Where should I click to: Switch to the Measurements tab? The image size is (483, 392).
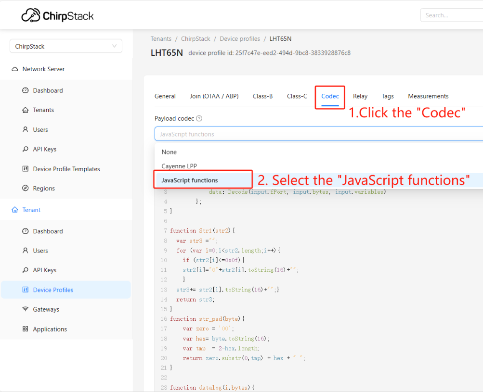tap(428, 96)
